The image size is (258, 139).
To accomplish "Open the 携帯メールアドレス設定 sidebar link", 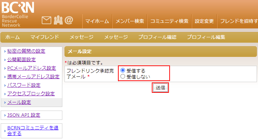I will (33, 77).
